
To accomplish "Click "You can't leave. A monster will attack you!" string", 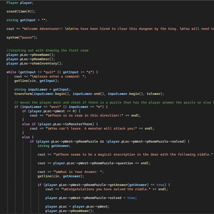I will point(91,129).
